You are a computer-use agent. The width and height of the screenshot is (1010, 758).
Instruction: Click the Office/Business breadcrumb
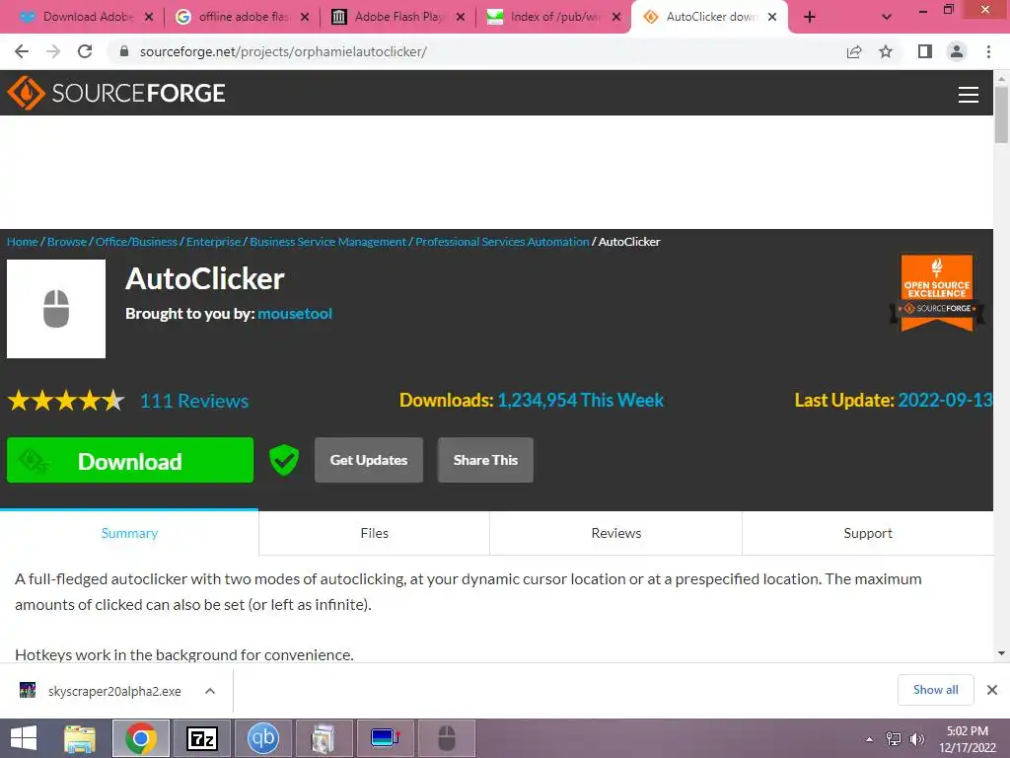pos(136,242)
